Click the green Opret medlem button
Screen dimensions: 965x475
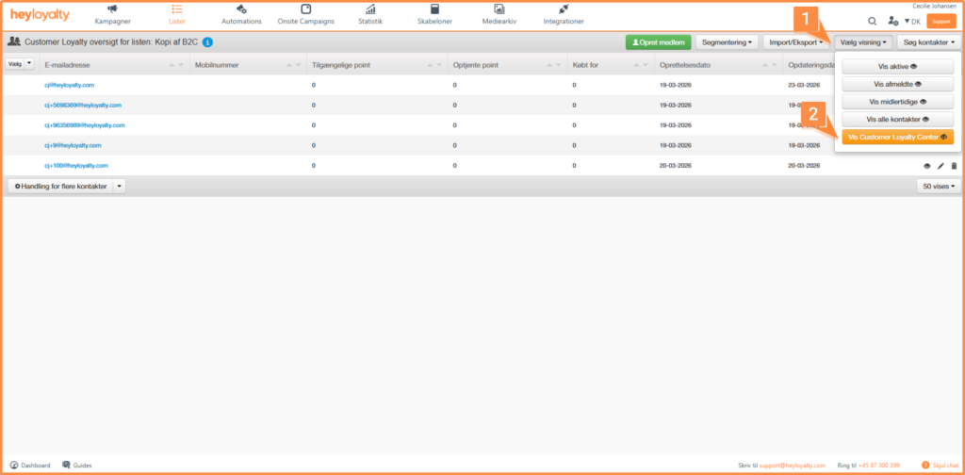659,42
